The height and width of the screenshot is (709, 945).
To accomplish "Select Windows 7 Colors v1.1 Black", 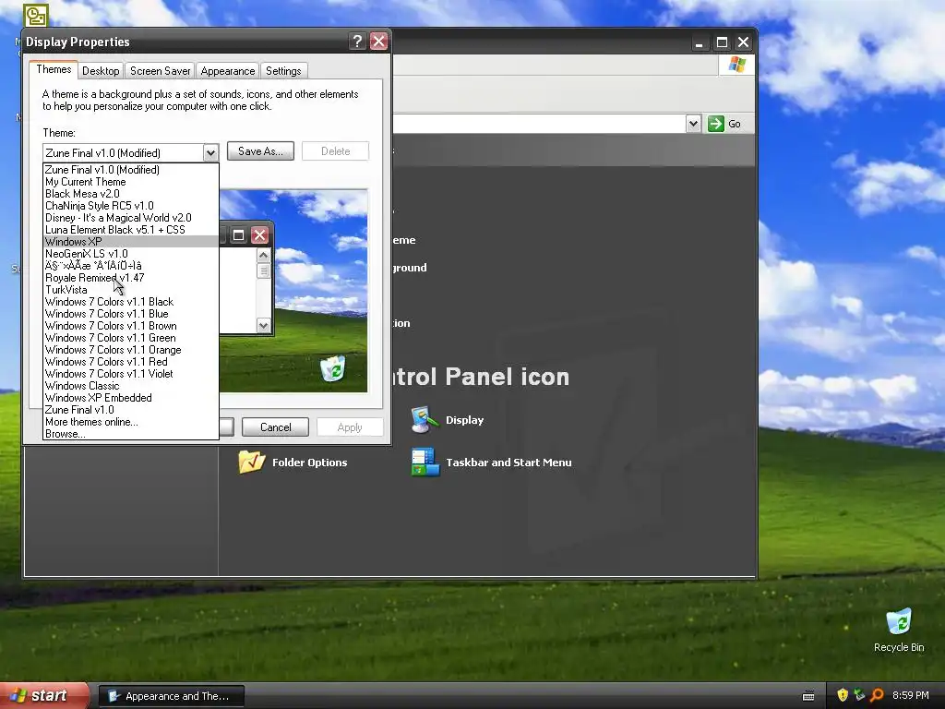I will click(x=131, y=302).
